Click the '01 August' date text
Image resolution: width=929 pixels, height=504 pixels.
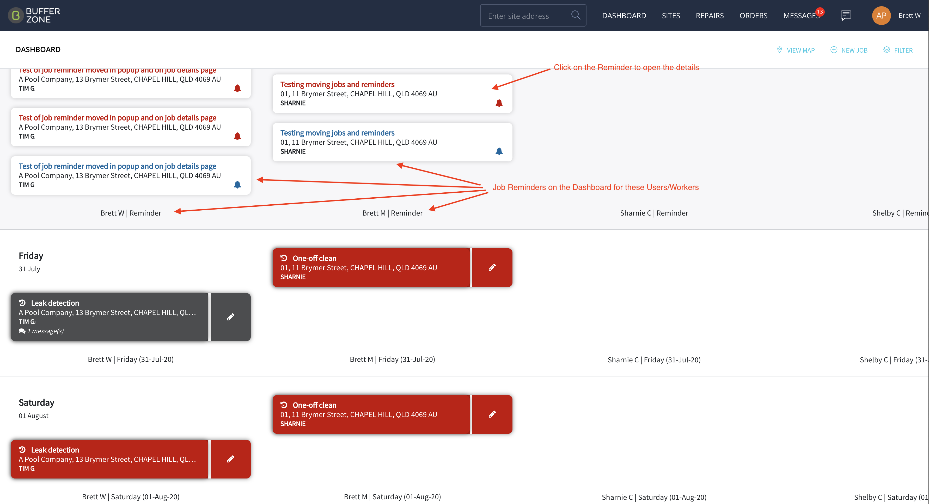(x=33, y=415)
